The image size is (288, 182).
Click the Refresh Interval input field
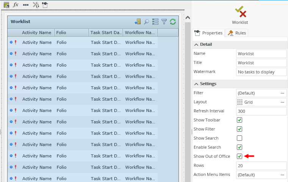(261, 111)
